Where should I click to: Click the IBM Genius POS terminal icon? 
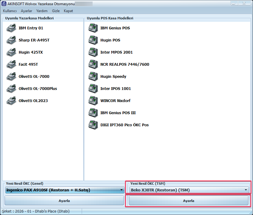click(93, 28)
